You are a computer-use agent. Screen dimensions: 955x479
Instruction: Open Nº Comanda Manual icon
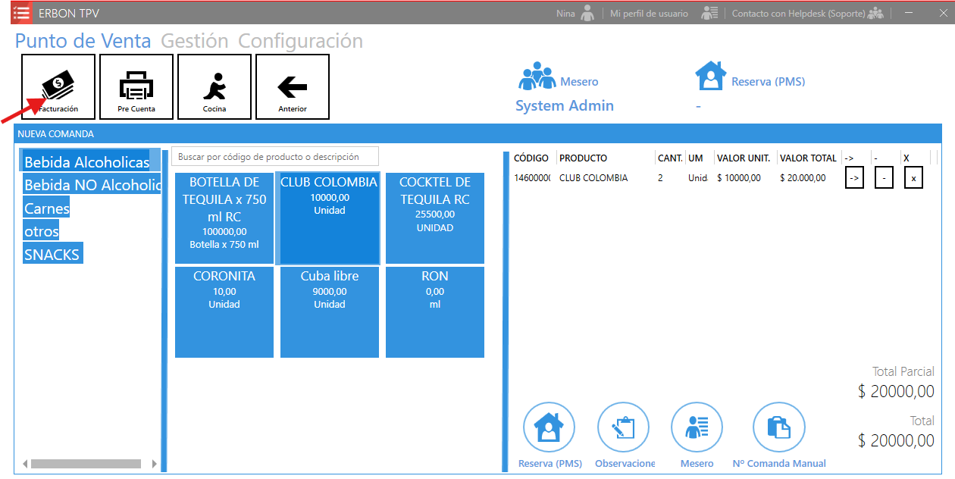click(778, 427)
